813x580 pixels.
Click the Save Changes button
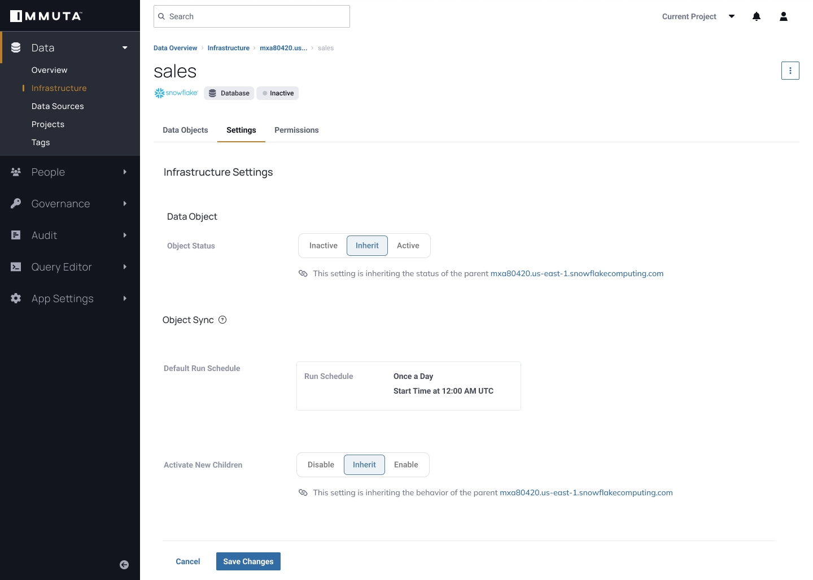tap(248, 561)
